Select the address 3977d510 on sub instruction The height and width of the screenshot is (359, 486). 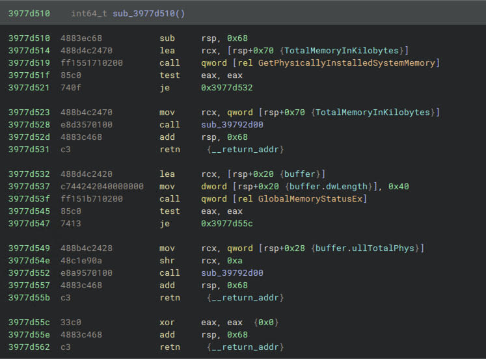click(29, 38)
